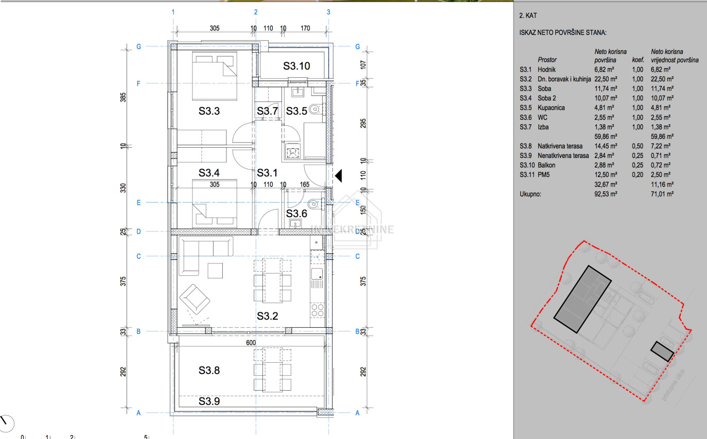This screenshot has width=707, height=439.
Task: Click the black entrance arrow marker
Action: click(x=339, y=176)
